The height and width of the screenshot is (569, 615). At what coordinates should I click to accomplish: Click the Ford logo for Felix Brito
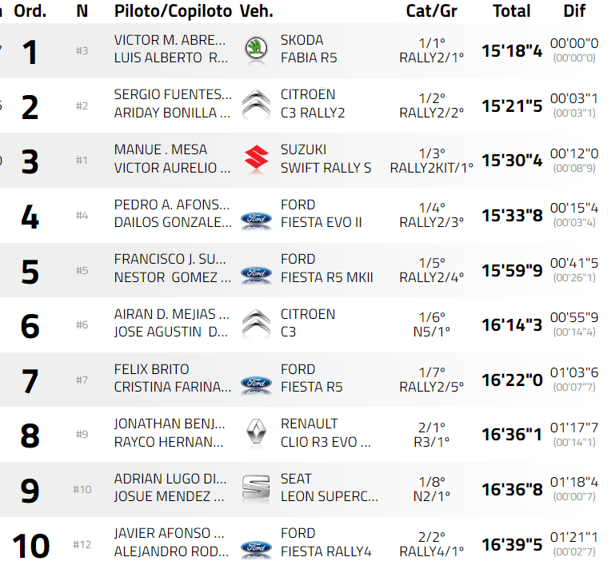pyautogui.click(x=256, y=384)
